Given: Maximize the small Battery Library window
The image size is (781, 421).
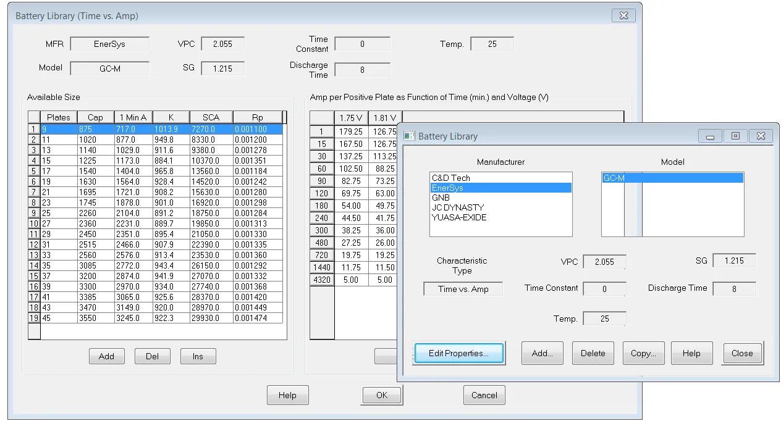Looking at the screenshot, I should click(735, 136).
